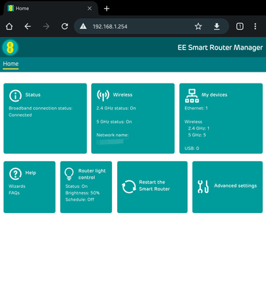Click the Advanced settings tools icon

pyautogui.click(x=203, y=186)
